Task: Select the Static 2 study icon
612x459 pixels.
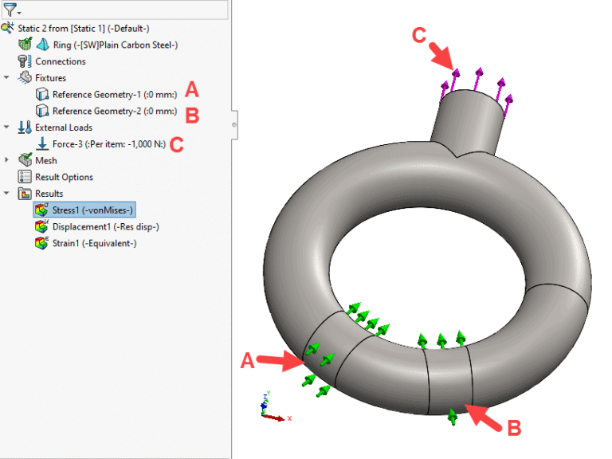Action: (8, 28)
